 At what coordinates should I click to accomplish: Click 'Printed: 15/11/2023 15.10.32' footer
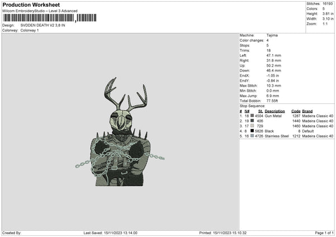point(223,233)
